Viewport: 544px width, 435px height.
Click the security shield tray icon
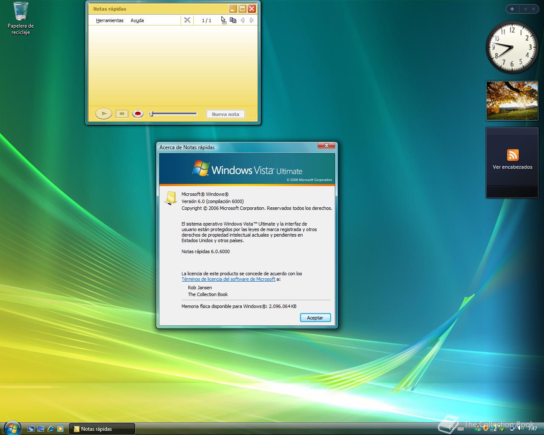[x=486, y=428]
